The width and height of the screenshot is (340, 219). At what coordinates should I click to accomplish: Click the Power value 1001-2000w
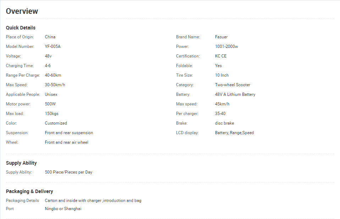click(227, 46)
